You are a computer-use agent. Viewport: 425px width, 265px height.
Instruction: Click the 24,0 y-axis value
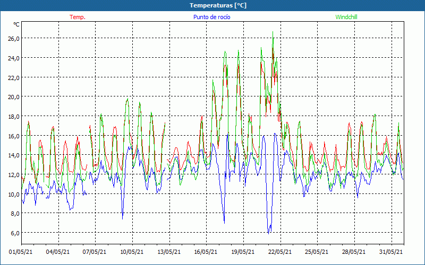point(14,58)
